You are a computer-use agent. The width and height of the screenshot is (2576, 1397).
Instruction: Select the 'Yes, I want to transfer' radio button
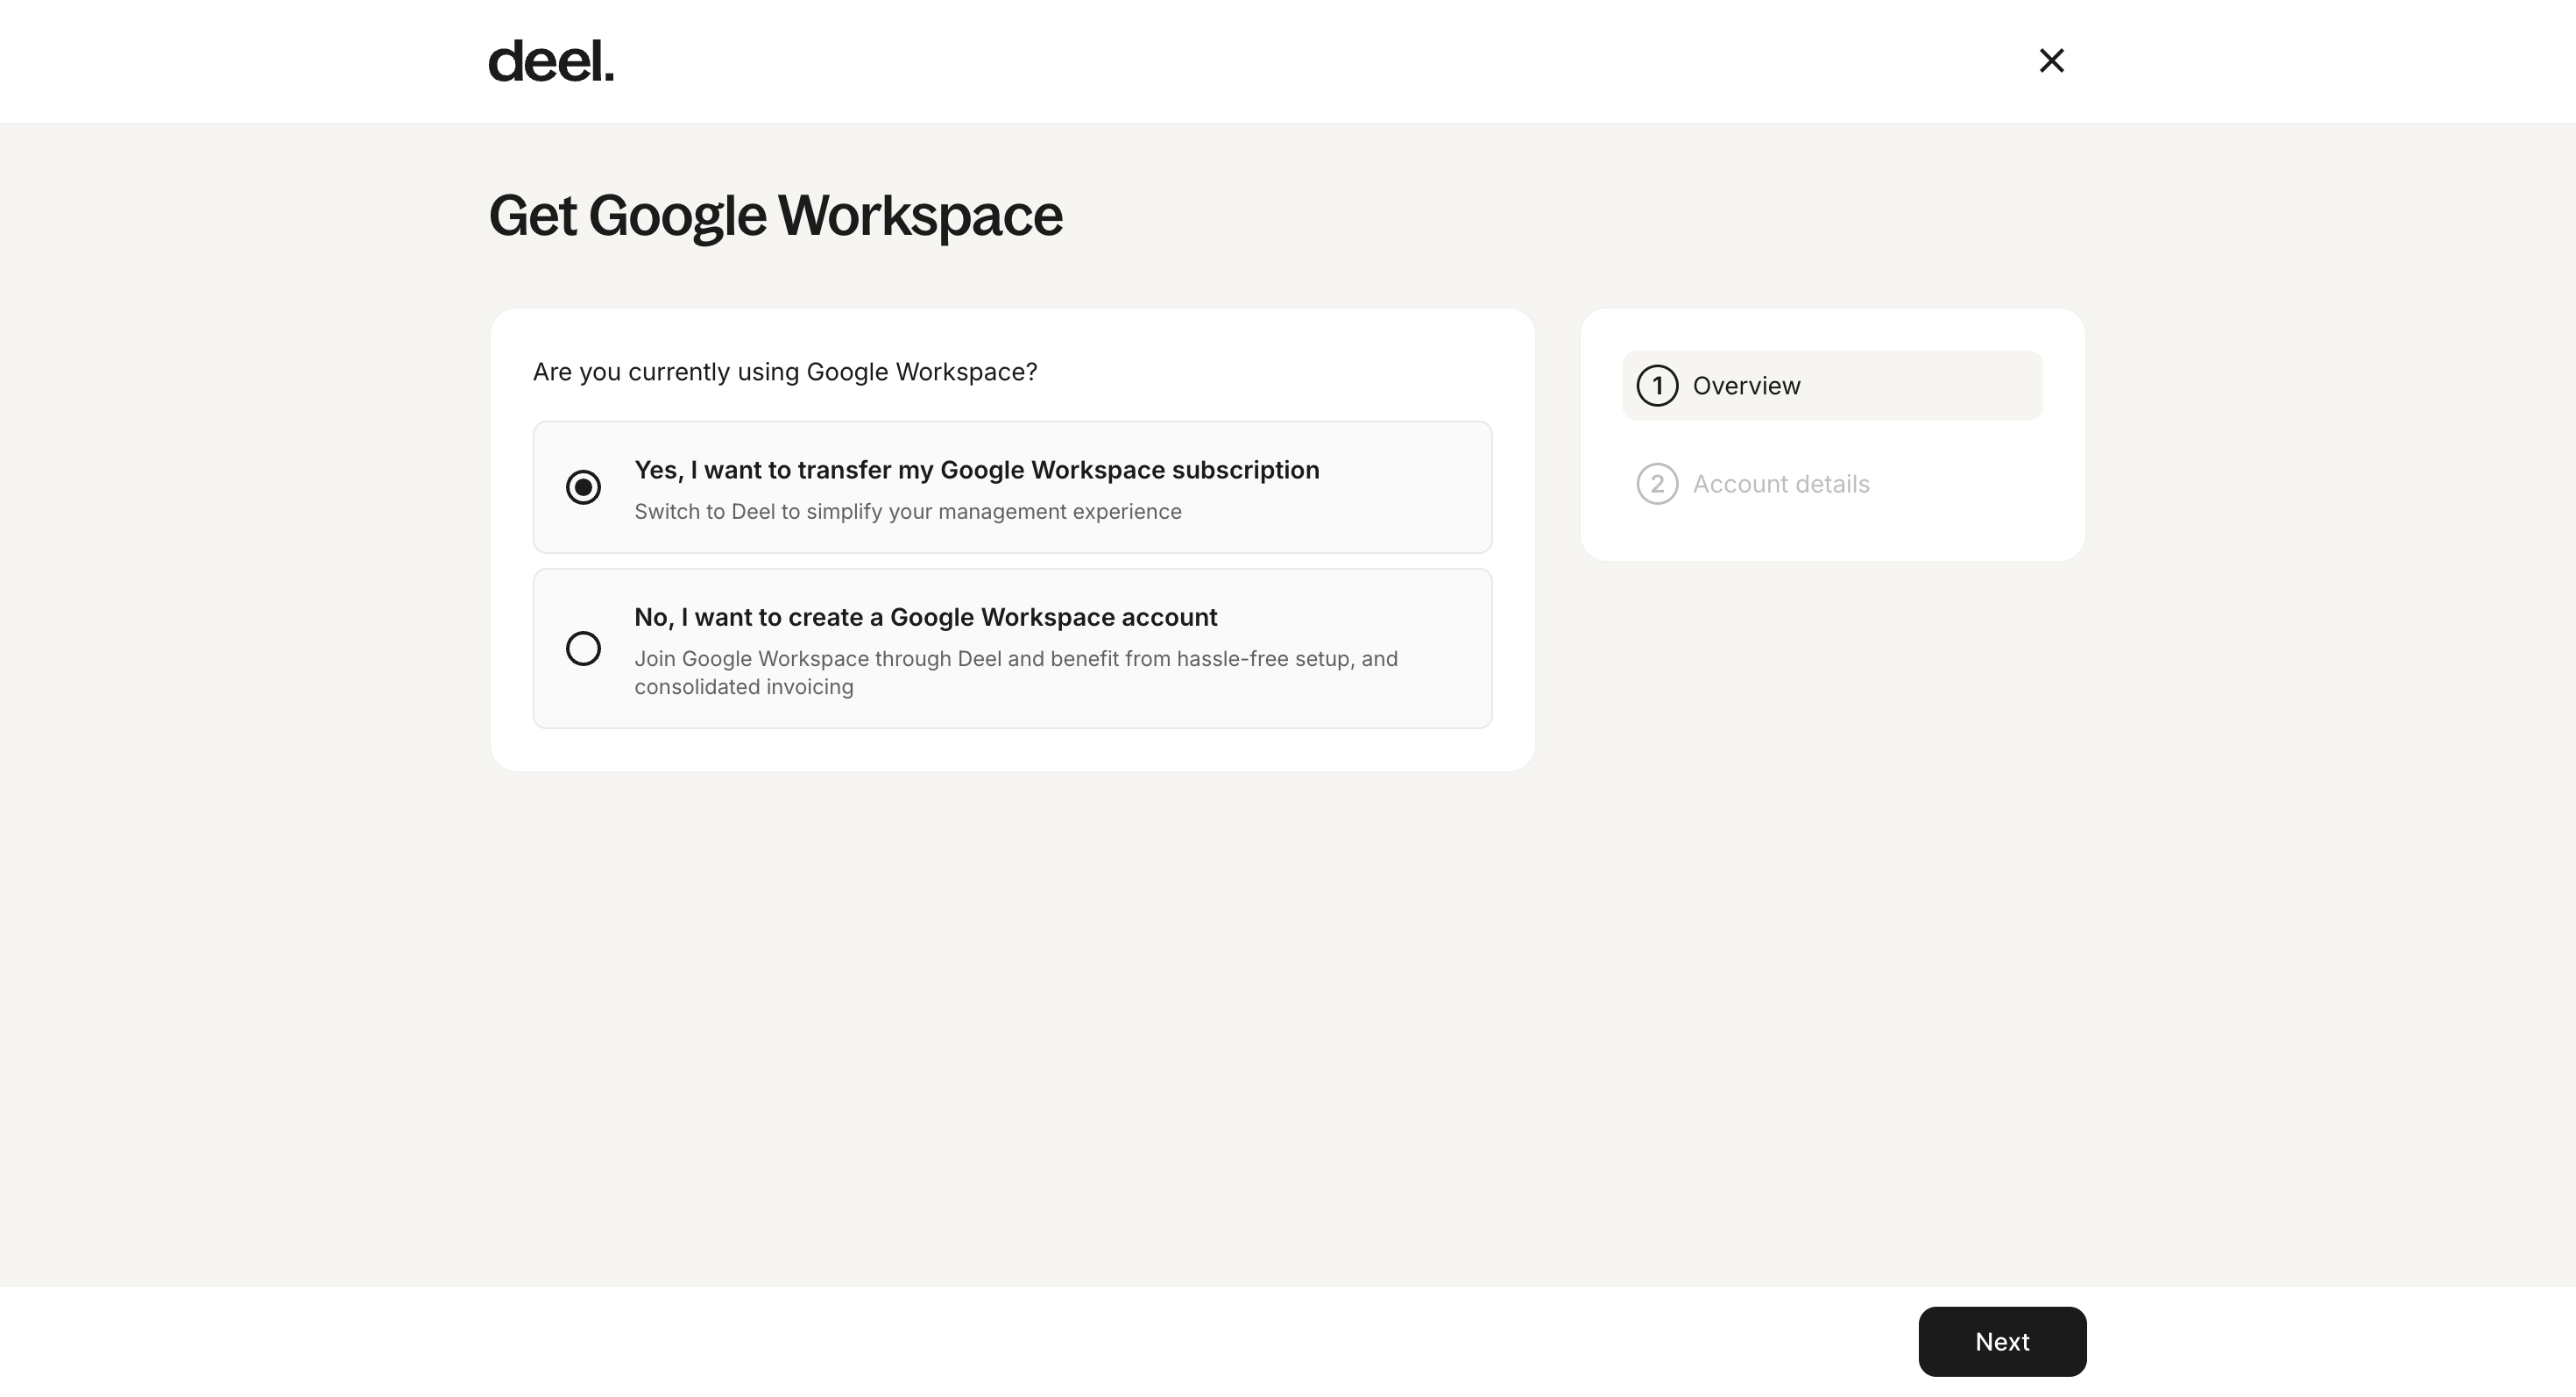pyautogui.click(x=583, y=487)
